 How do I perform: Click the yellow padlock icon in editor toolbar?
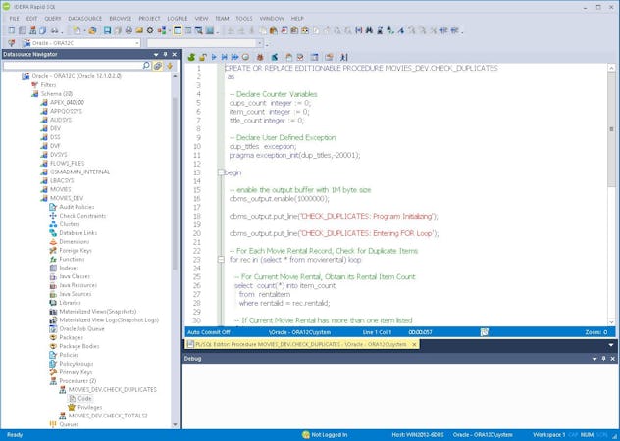click(x=203, y=57)
